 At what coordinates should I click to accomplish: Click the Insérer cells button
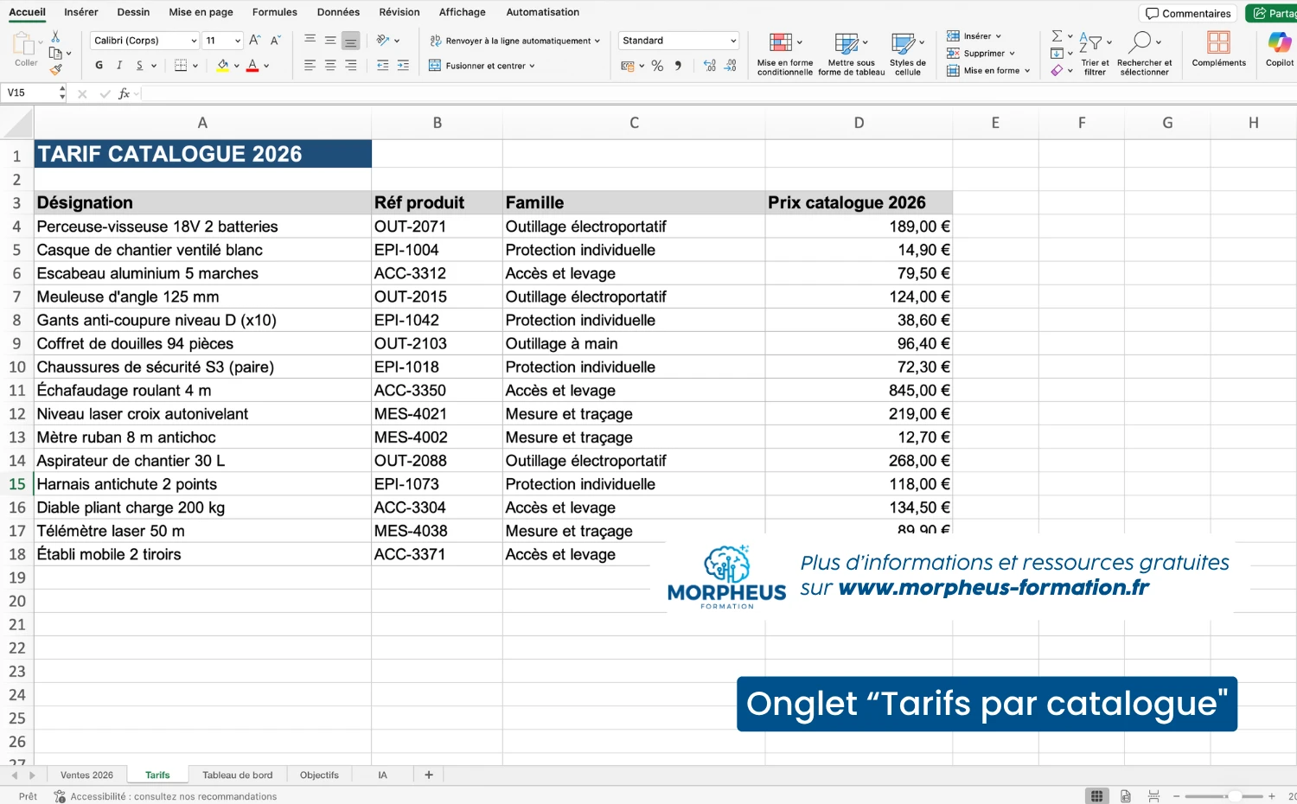coord(974,36)
